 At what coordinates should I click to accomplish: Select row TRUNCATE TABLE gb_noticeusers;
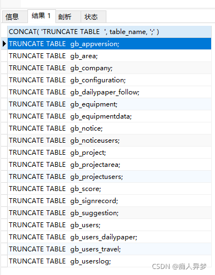click(109, 141)
